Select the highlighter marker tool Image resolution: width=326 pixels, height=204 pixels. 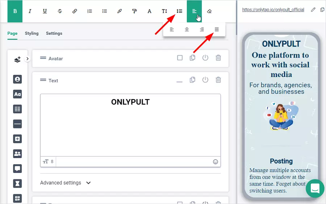point(120,11)
